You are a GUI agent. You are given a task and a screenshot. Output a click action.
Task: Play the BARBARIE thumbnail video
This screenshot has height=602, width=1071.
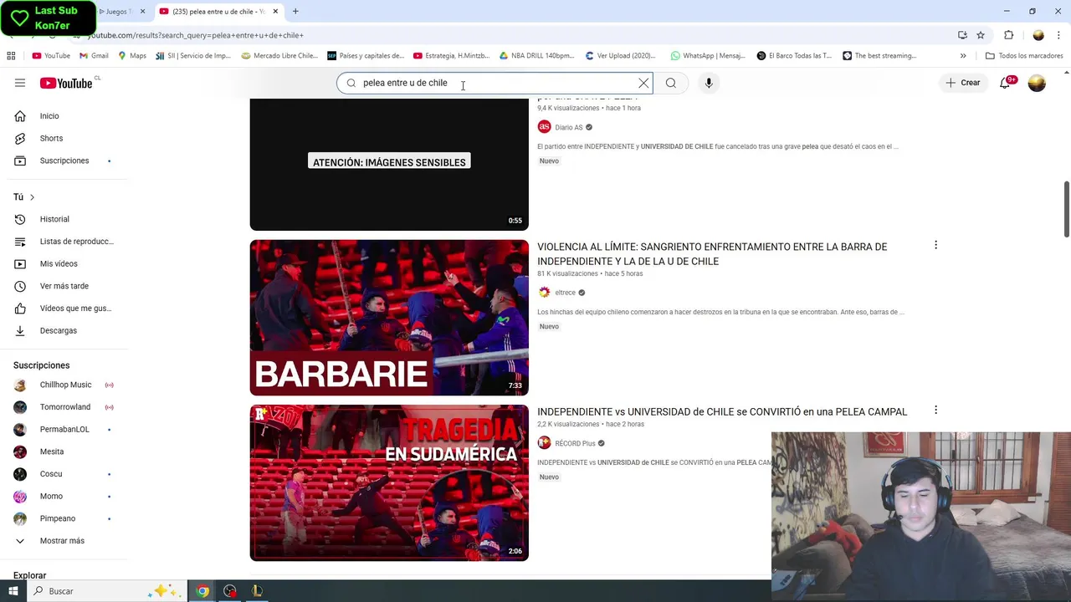point(389,318)
